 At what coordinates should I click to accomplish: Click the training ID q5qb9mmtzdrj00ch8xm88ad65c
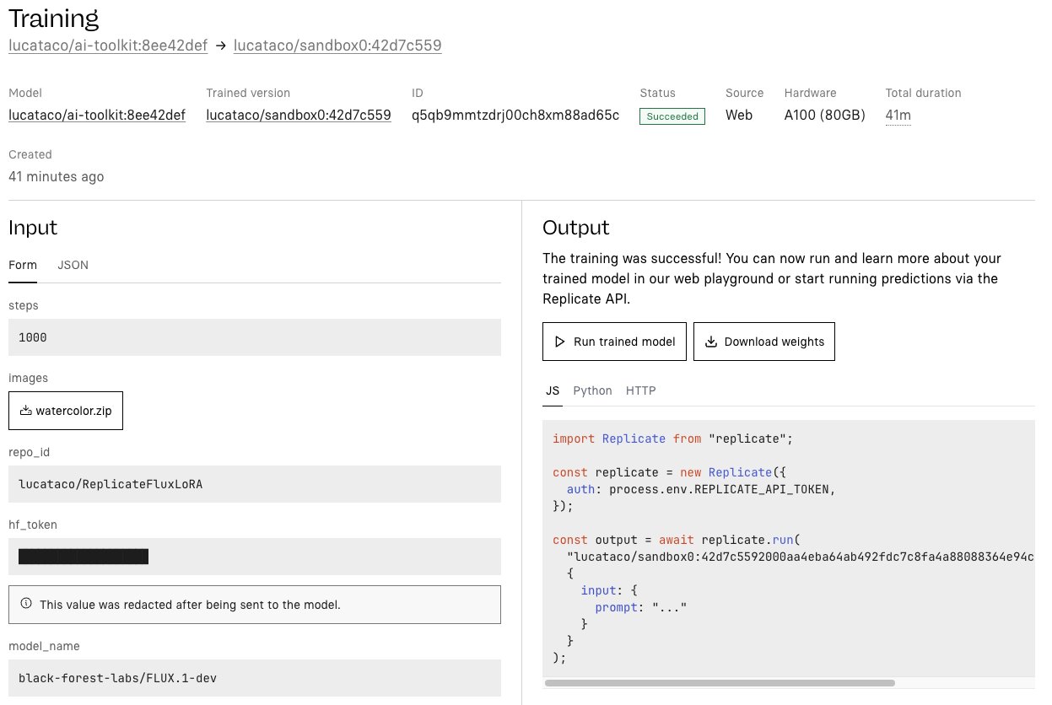point(515,116)
